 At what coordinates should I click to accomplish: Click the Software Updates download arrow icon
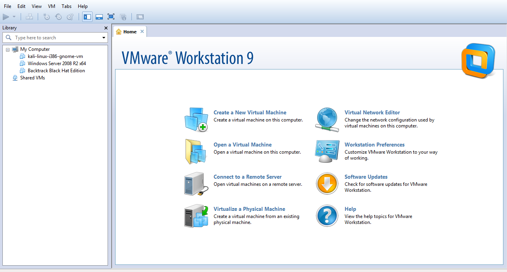[327, 184]
